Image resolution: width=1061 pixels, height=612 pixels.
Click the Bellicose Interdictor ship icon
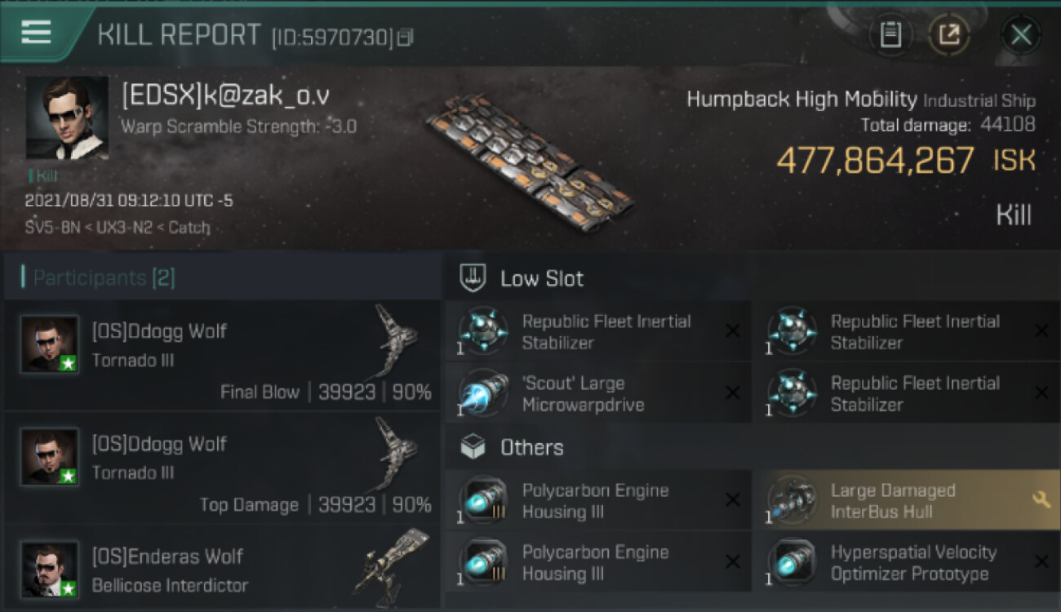[393, 563]
